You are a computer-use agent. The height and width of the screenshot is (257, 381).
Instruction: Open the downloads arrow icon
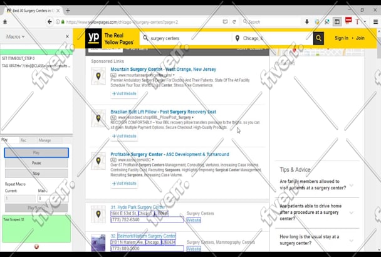307,22
